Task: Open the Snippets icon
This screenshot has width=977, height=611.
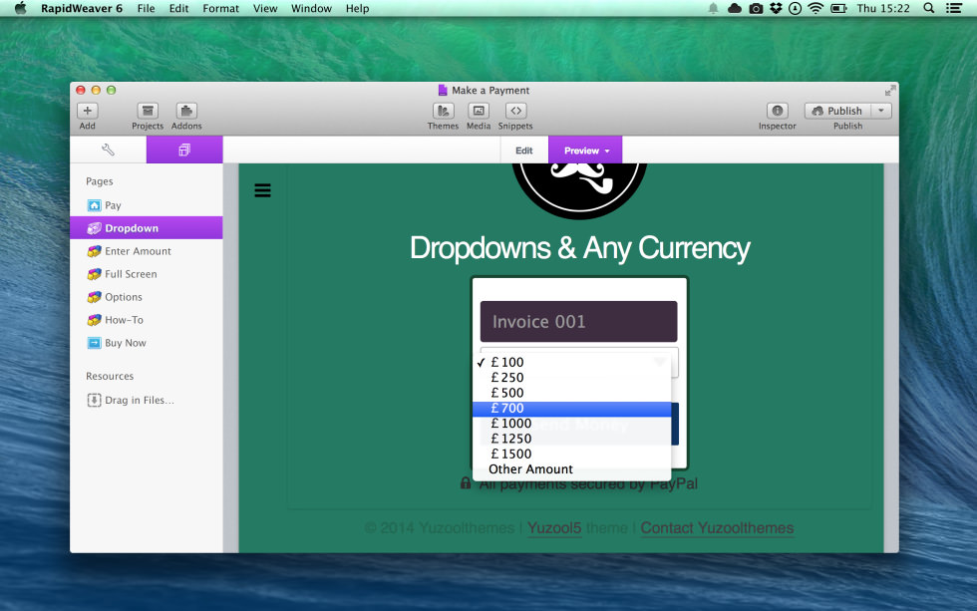Action: (516, 111)
